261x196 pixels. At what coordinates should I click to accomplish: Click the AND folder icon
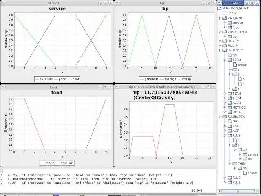click(230, 126)
